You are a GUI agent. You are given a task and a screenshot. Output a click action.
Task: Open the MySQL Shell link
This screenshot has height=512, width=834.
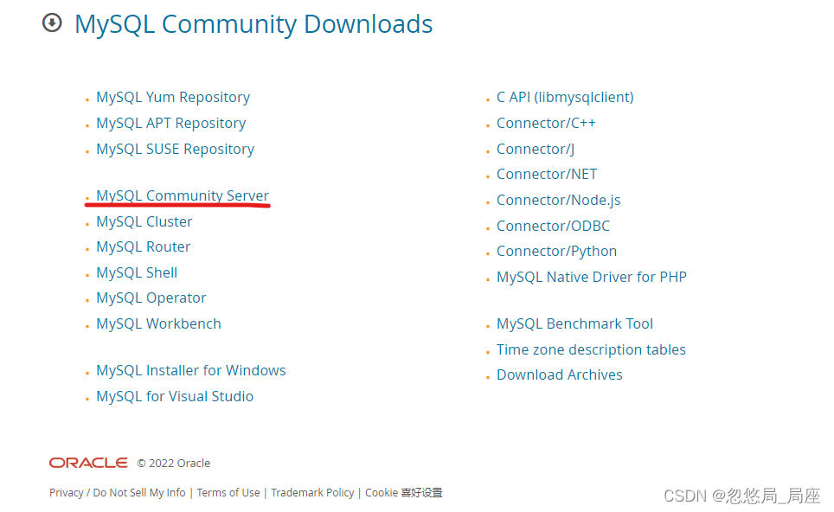tap(137, 272)
